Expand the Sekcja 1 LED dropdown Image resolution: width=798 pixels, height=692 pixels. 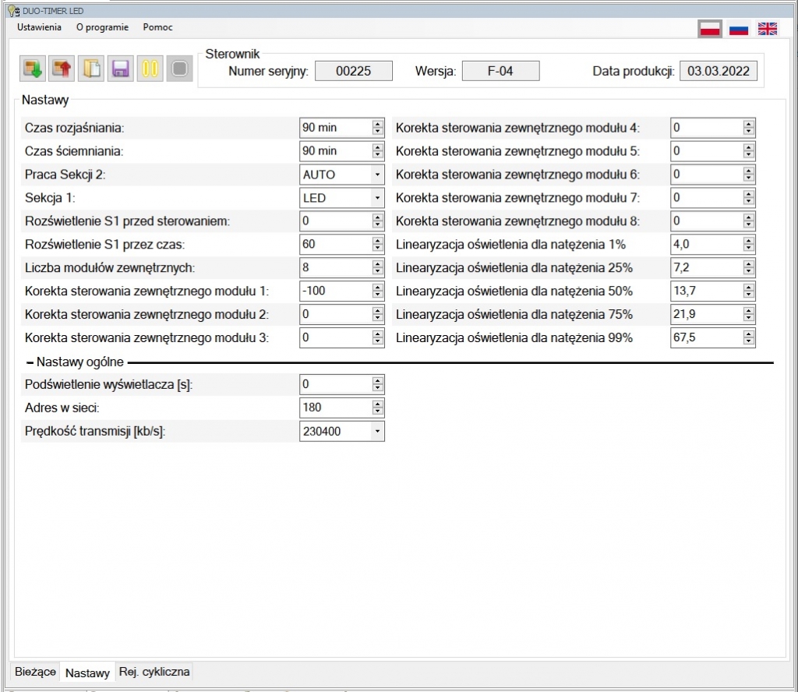click(378, 198)
